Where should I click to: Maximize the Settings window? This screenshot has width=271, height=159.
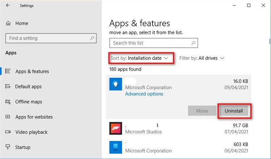coord(249,5)
